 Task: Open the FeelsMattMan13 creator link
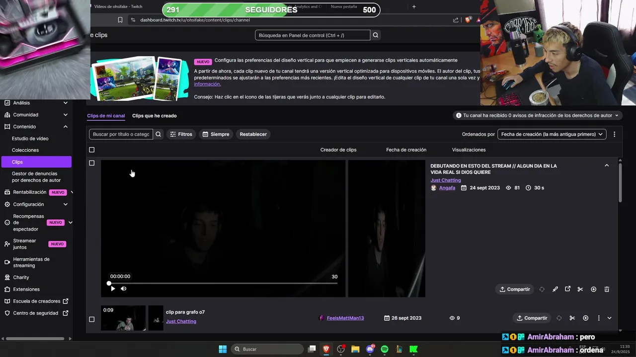345,318
